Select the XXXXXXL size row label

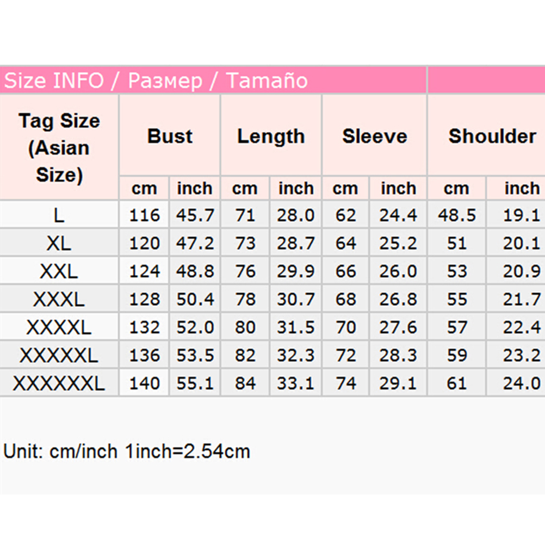(59, 384)
